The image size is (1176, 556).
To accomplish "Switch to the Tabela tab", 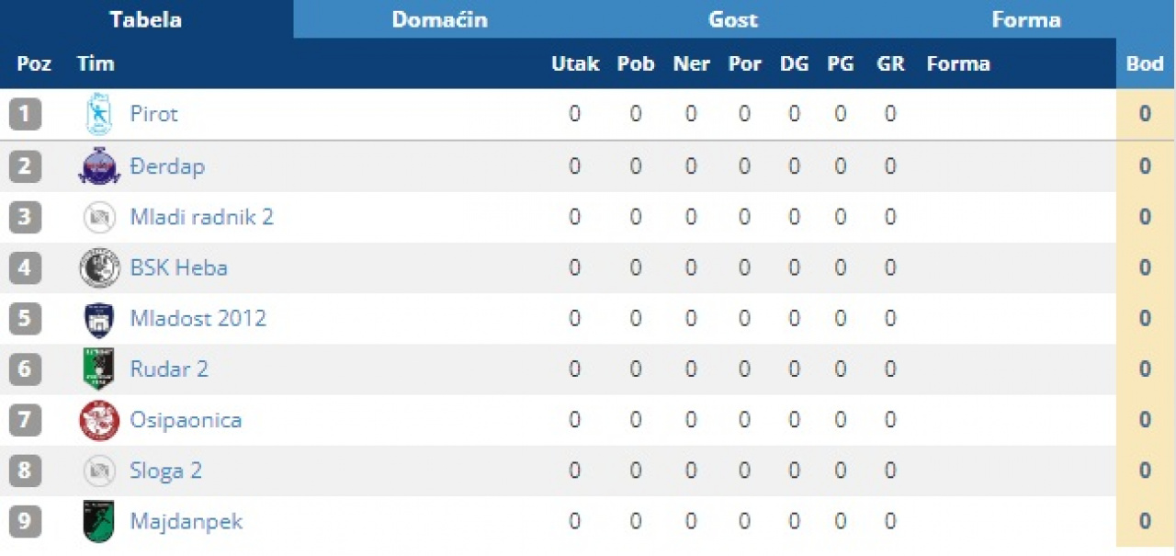I will pos(146,19).
